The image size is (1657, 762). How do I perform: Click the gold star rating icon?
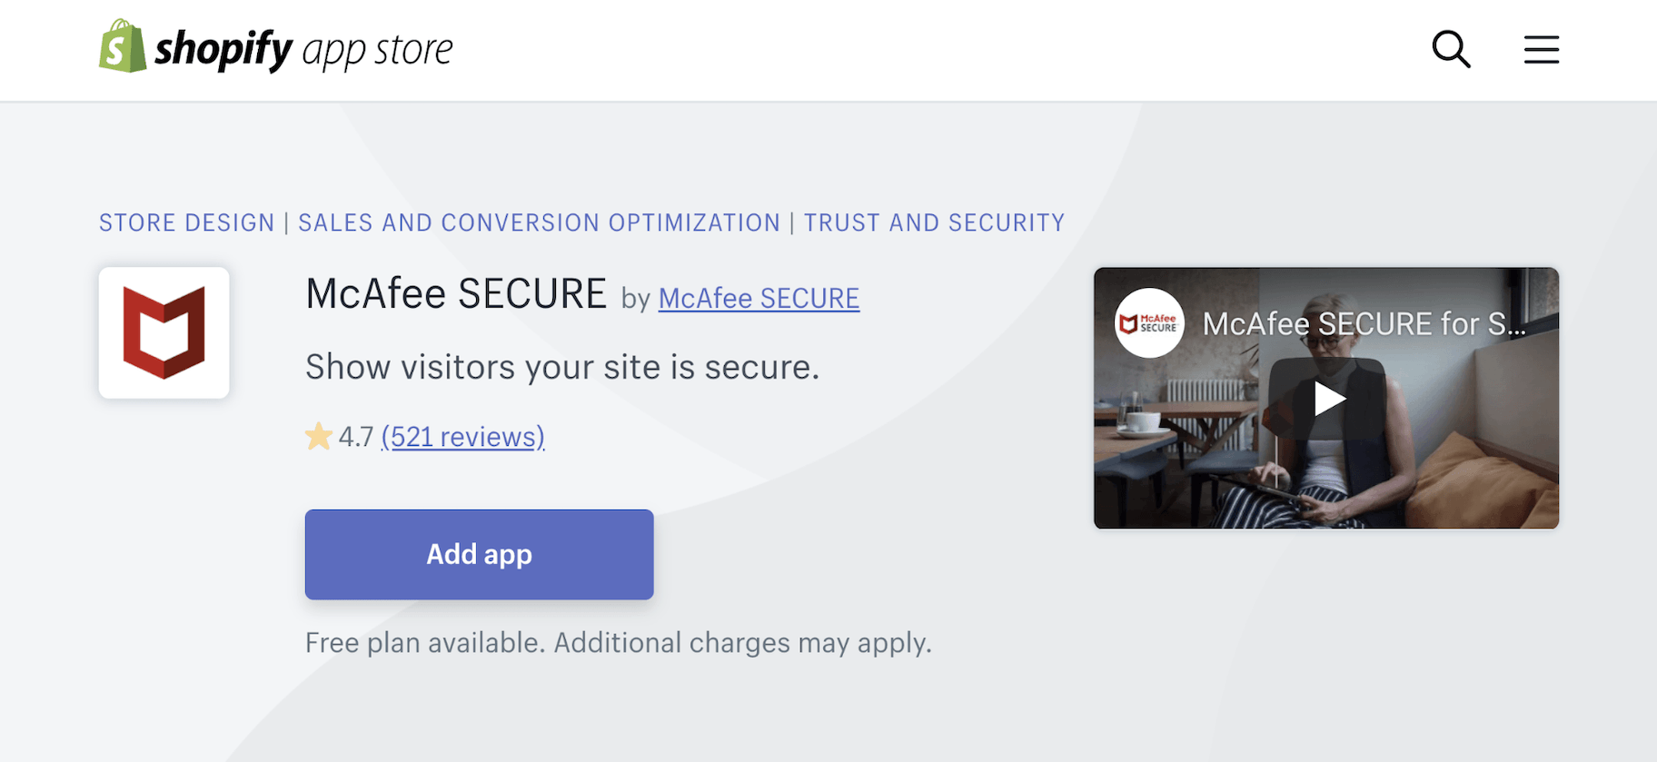click(319, 437)
